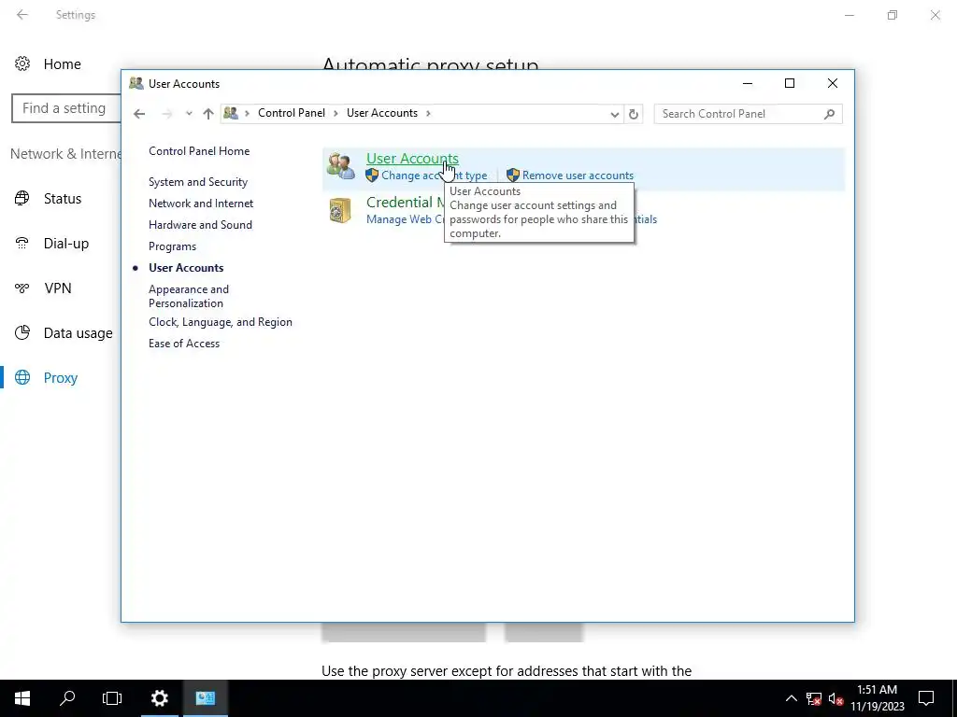957x717 pixels.
Task: Open Remove user accounts link
Action: (578, 176)
